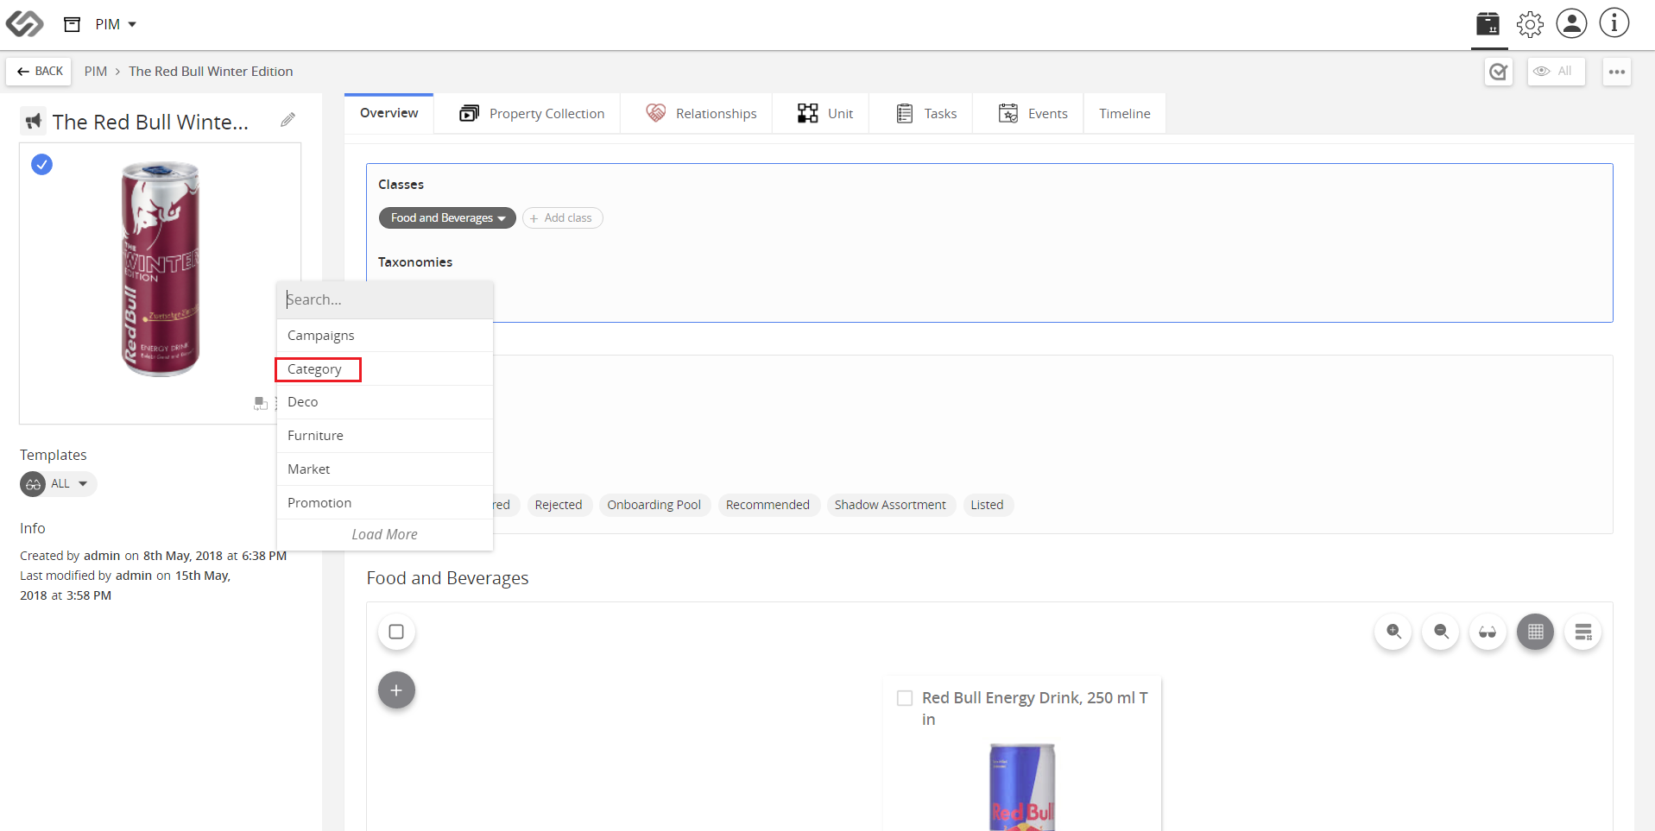Select Category from the taxonomy list

(x=385, y=369)
